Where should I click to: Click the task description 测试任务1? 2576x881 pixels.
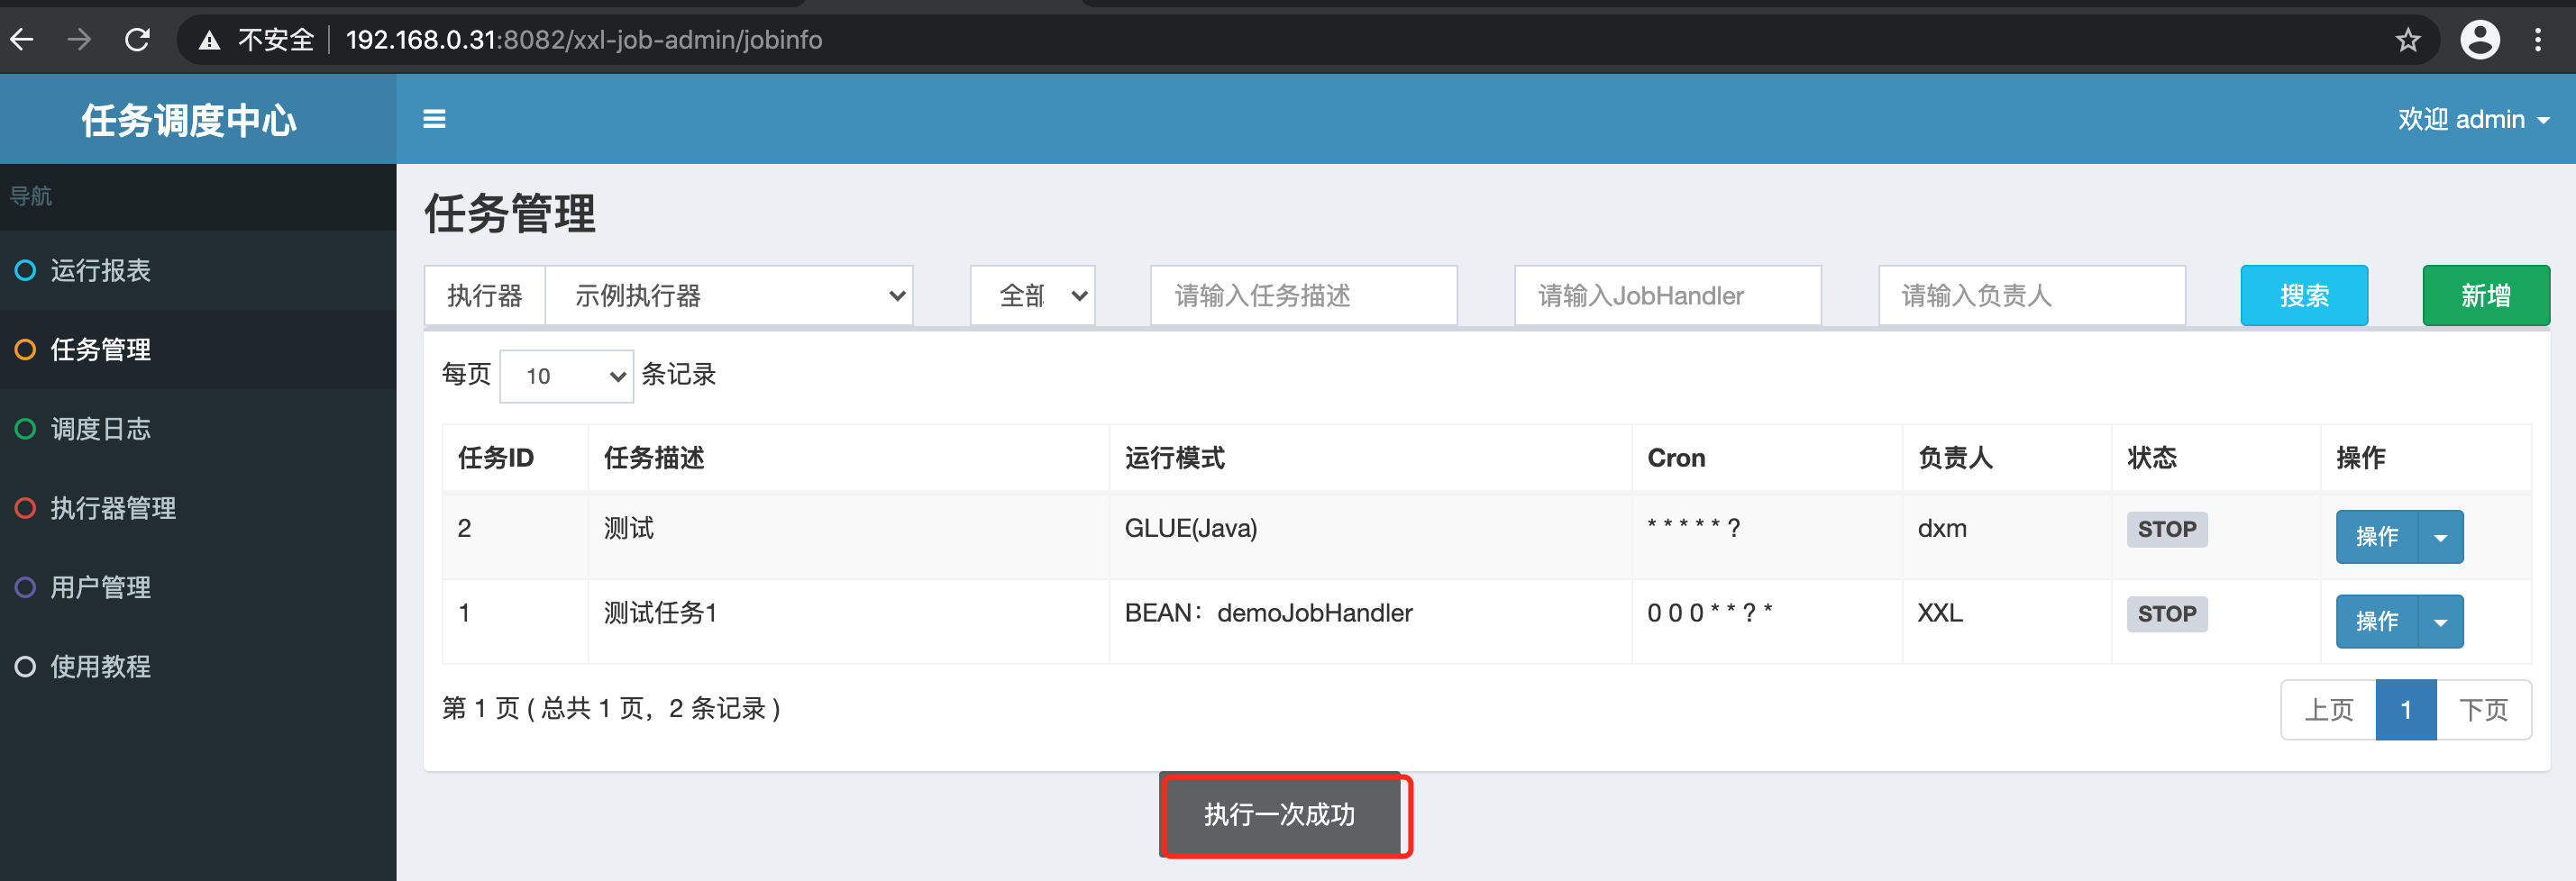point(661,613)
